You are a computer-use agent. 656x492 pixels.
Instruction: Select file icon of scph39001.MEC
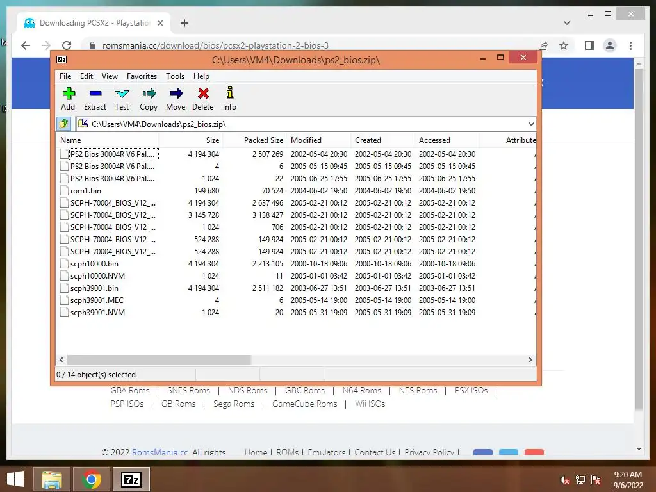[64, 300]
